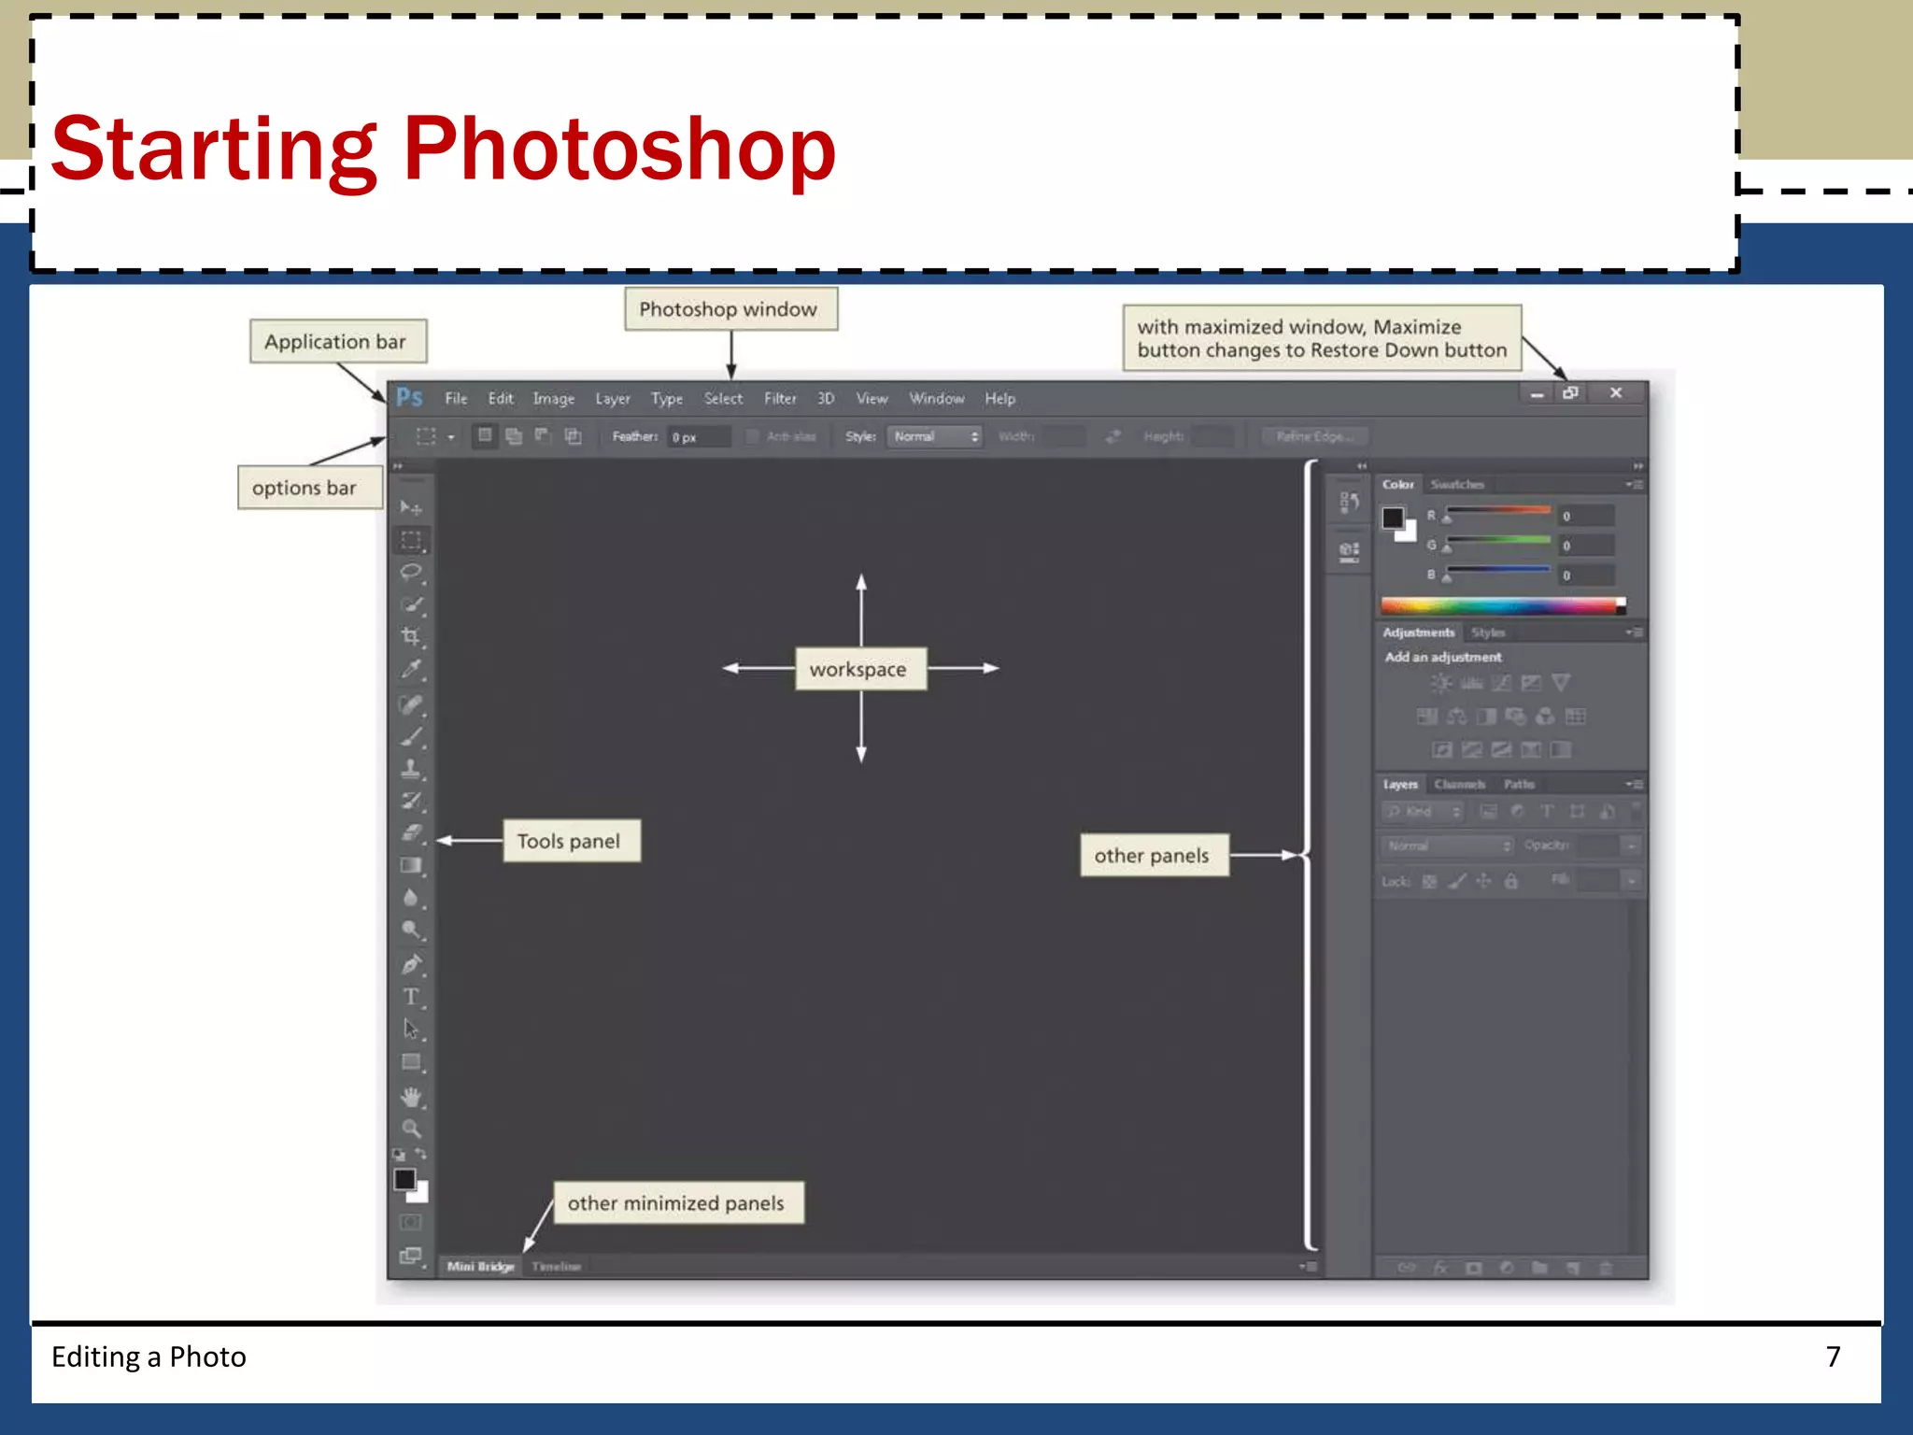This screenshot has width=1913, height=1435.
Task: Click the Color panel foreground swatch
Action: point(1393,518)
